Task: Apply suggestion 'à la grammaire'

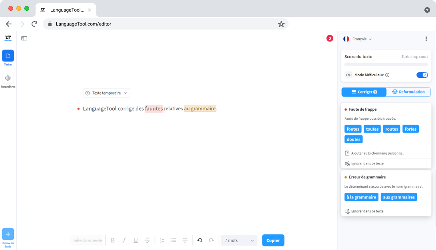Action: (361, 197)
